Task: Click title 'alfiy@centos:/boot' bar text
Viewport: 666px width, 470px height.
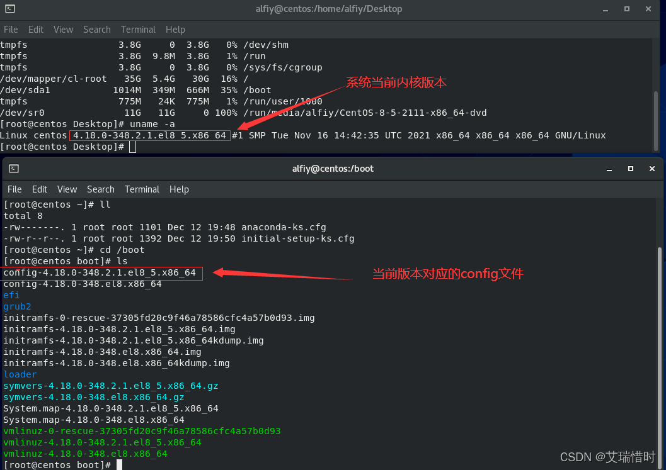Action: [333, 169]
